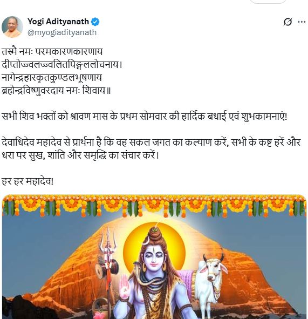Click the हर हर महादेव! text

coord(28,181)
